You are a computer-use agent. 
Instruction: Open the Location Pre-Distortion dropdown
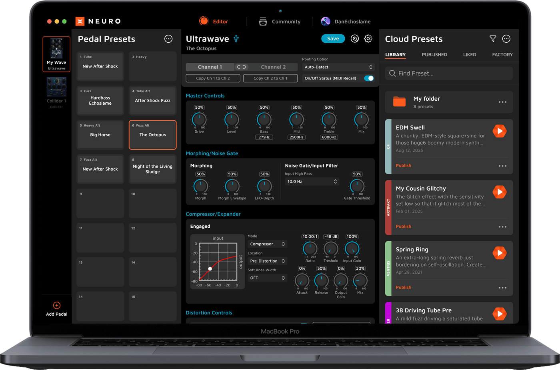pyautogui.click(x=267, y=261)
